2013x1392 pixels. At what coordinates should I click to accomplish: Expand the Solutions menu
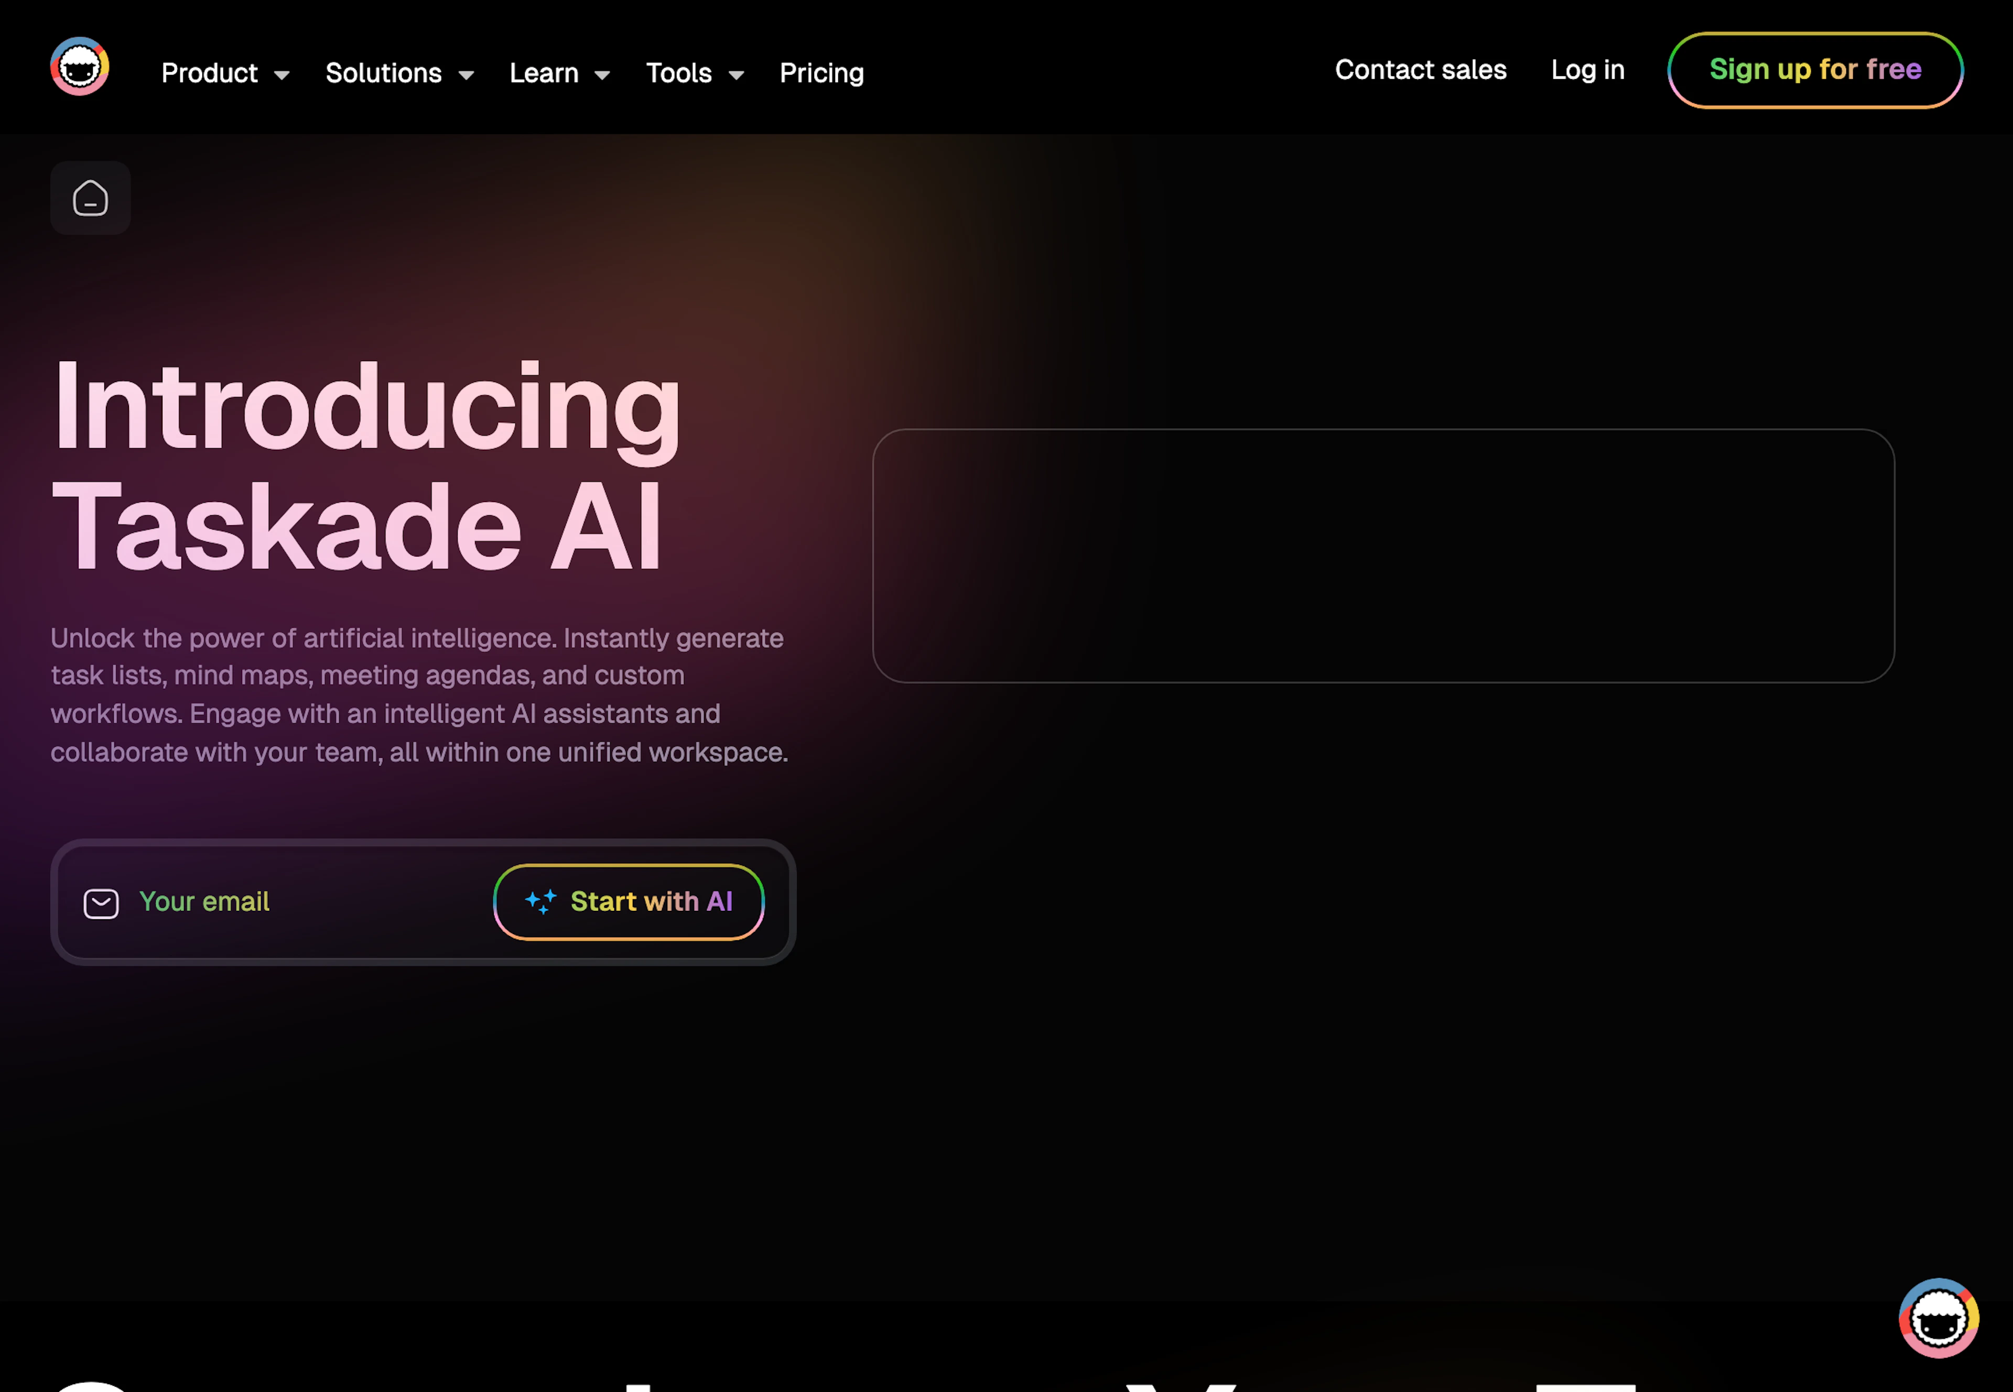(x=384, y=73)
